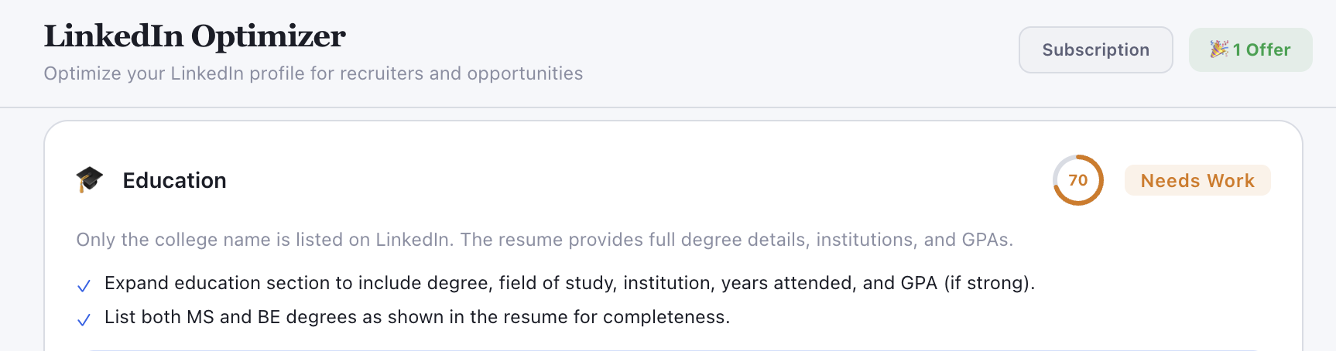Viewport: 1336px width, 351px height.
Task: Click the word Optimizer in the page title
Action: [x=268, y=36]
